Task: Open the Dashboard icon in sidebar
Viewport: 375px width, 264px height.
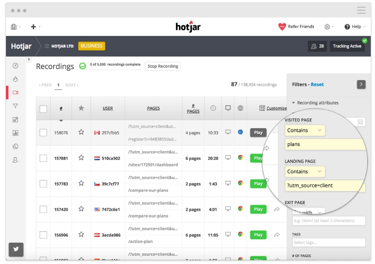Action: click(16, 66)
